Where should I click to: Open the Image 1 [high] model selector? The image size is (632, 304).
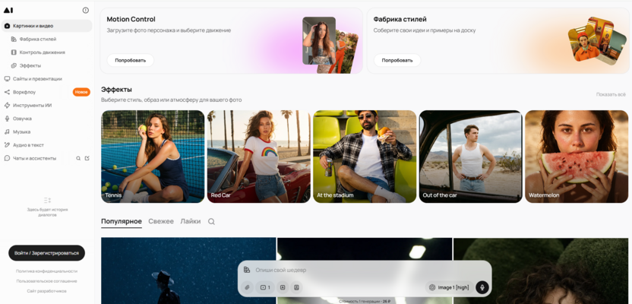449,287
